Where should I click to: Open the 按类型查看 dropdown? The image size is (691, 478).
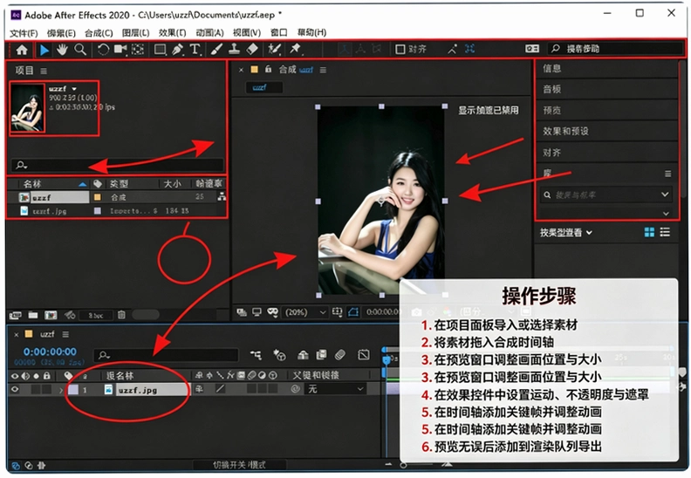pyautogui.click(x=566, y=233)
